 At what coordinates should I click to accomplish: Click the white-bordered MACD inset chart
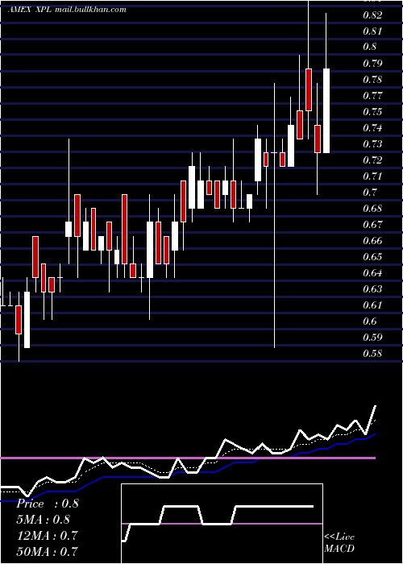(x=222, y=524)
